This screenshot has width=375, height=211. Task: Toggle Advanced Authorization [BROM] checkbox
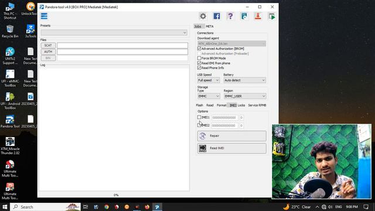[199, 49]
